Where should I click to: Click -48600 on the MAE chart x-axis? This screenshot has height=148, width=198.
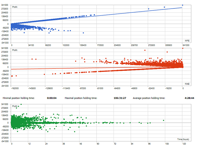pos(134,88)
